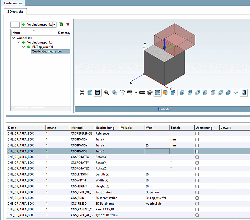Click the Bearbeiten button
Image resolution: width=250 pixels, height=220 pixels.
click(x=164, y=109)
